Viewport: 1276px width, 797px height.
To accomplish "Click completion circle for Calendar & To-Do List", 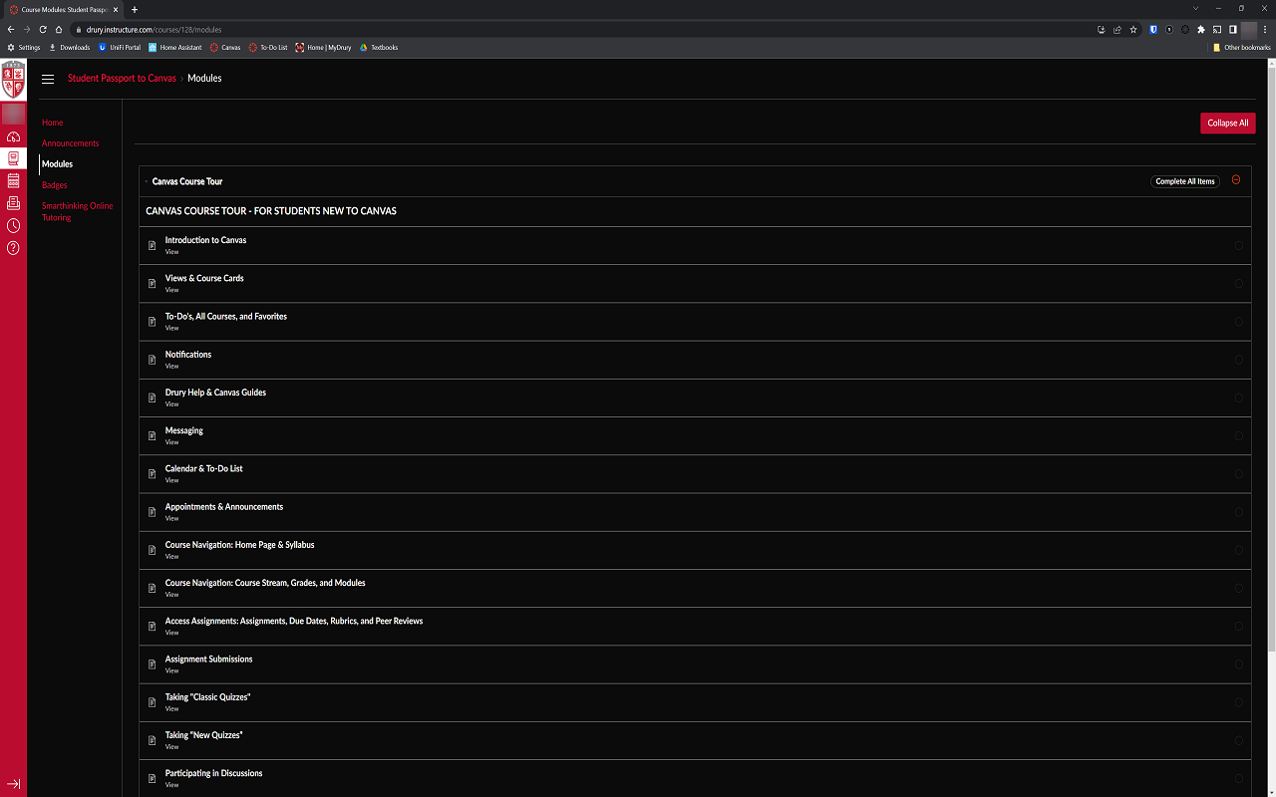I will click(1239, 473).
